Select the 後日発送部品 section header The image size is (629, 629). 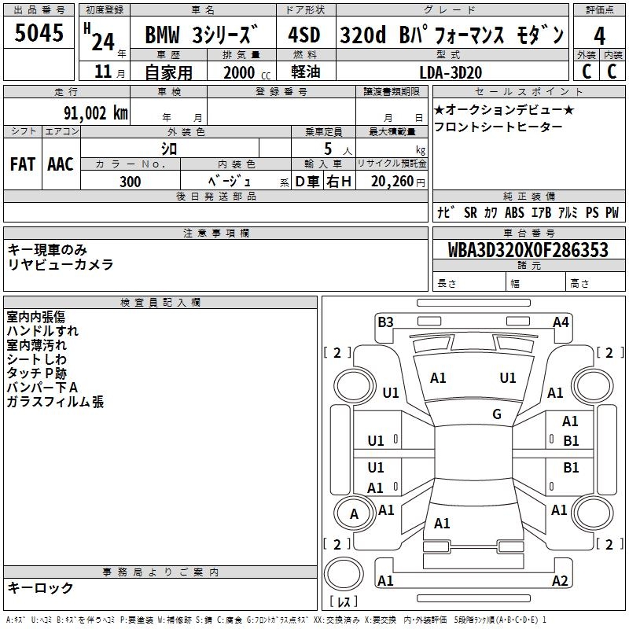[x=215, y=196]
